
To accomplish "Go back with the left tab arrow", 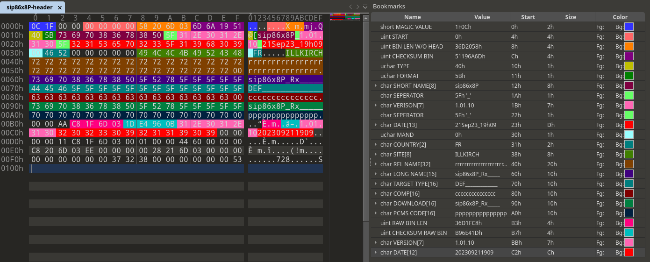I will coord(350,7).
